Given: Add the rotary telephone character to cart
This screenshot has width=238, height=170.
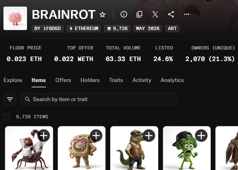Looking at the screenshot, I should point(96,135).
